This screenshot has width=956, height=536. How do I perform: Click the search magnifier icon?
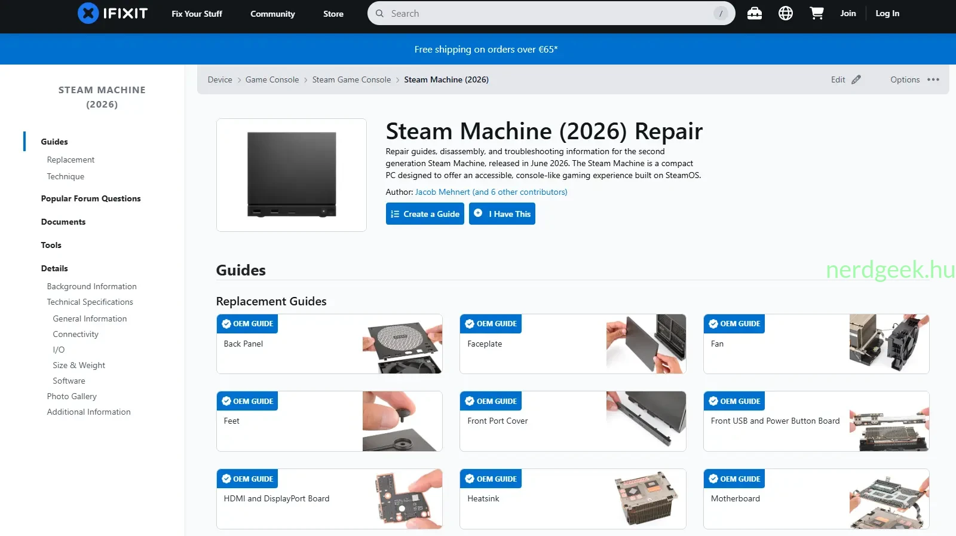coord(379,13)
